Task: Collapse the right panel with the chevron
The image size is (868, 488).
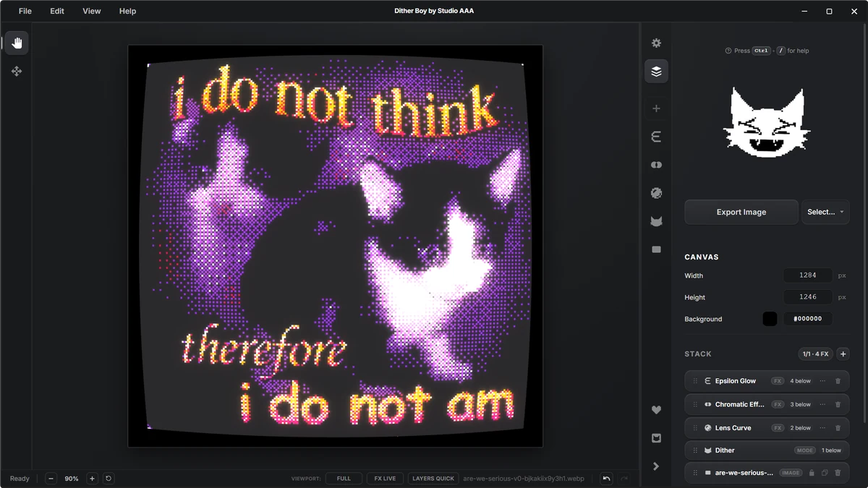Action: click(656, 466)
